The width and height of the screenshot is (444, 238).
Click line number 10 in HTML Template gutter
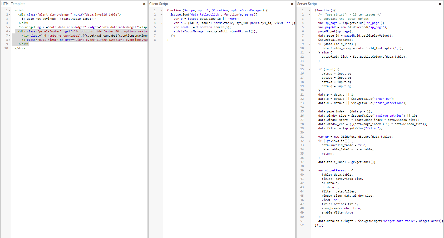pos(6,48)
